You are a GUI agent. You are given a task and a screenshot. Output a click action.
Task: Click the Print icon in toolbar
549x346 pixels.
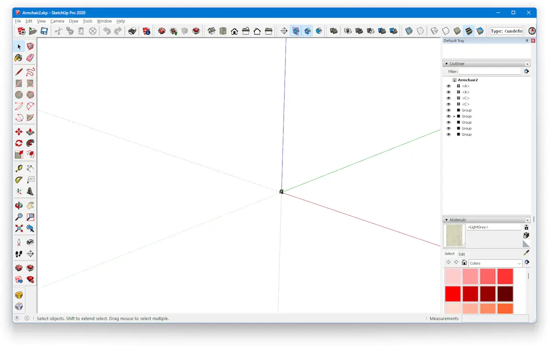pos(132,31)
